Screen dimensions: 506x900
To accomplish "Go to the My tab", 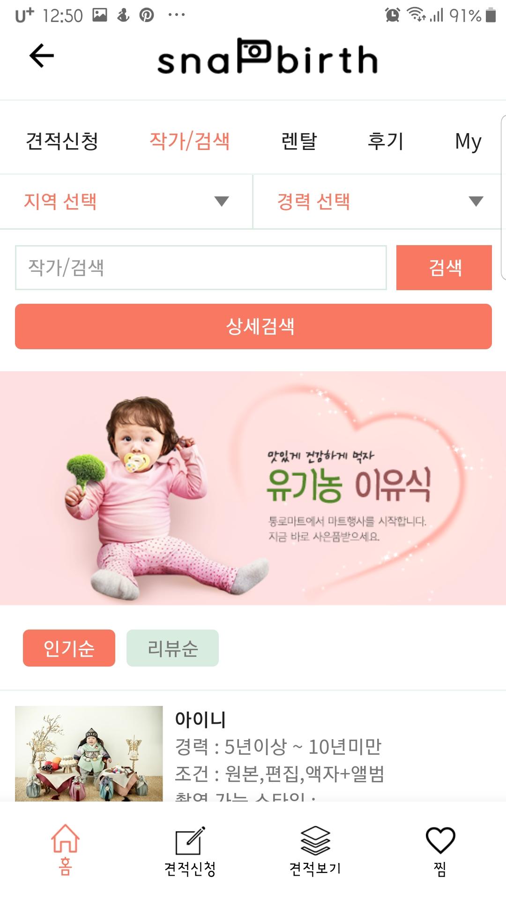I will [468, 141].
